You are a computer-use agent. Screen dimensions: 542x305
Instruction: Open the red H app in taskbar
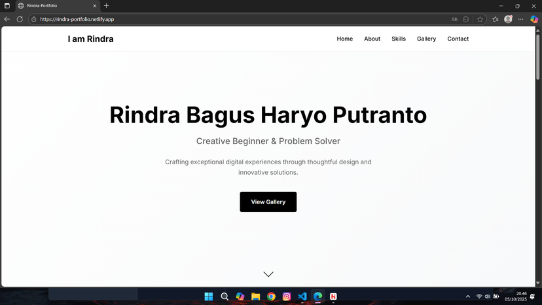pyautogui.click(x=333, y=296)
